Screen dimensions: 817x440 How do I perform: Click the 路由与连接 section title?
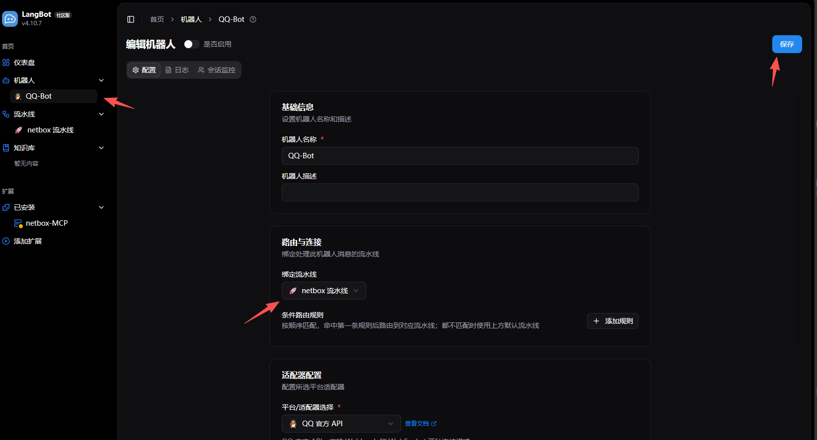(302, 242)
